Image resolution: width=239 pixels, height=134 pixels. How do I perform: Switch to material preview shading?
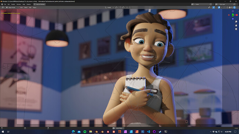[232, 8]
